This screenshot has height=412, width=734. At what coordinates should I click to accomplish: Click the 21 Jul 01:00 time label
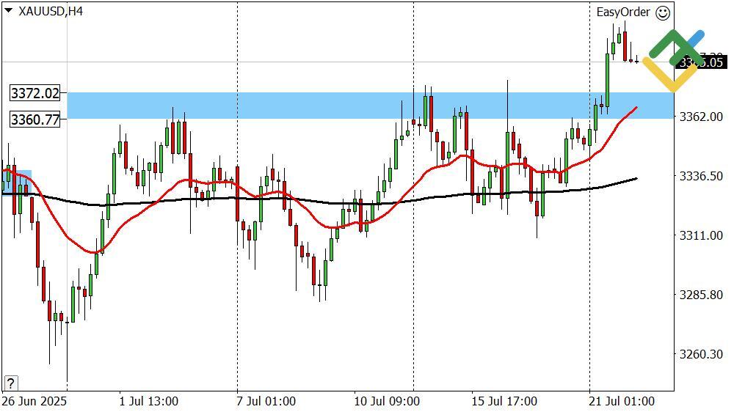pos(622,401)
